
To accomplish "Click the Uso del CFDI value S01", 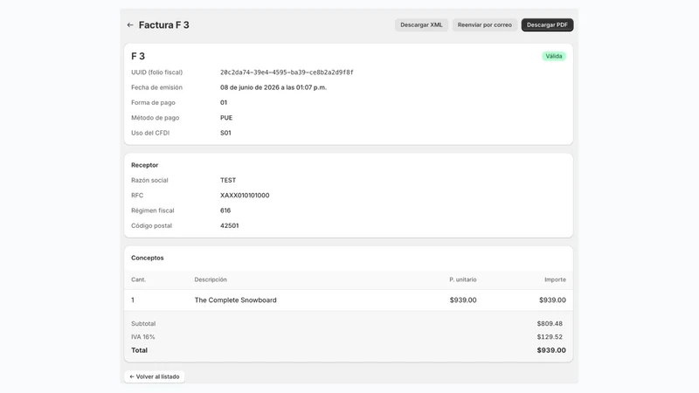I will 225,133.
